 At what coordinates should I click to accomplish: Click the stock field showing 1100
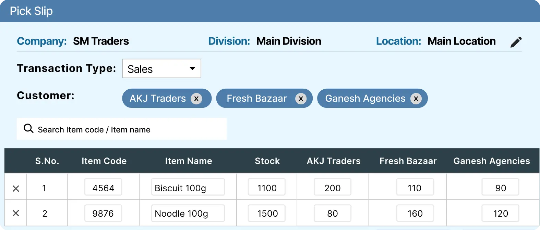click(x=267, y=188)
